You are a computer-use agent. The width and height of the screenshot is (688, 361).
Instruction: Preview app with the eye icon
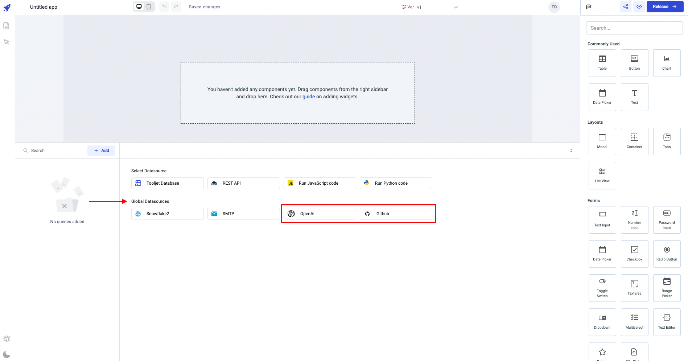point(639,7)
